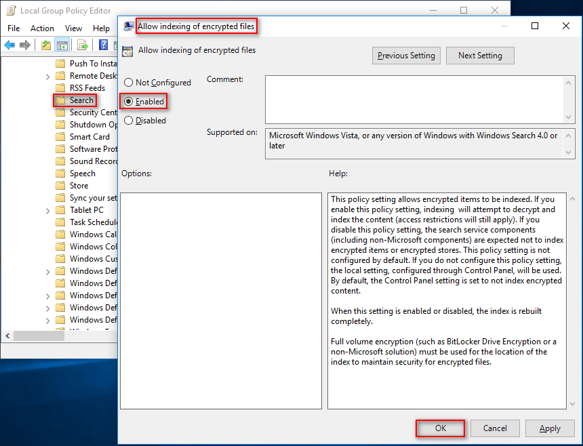Image resolution: width=583 pixels, height=446 pixels.
Task: Open the Action menu
Action: point(42,28)
